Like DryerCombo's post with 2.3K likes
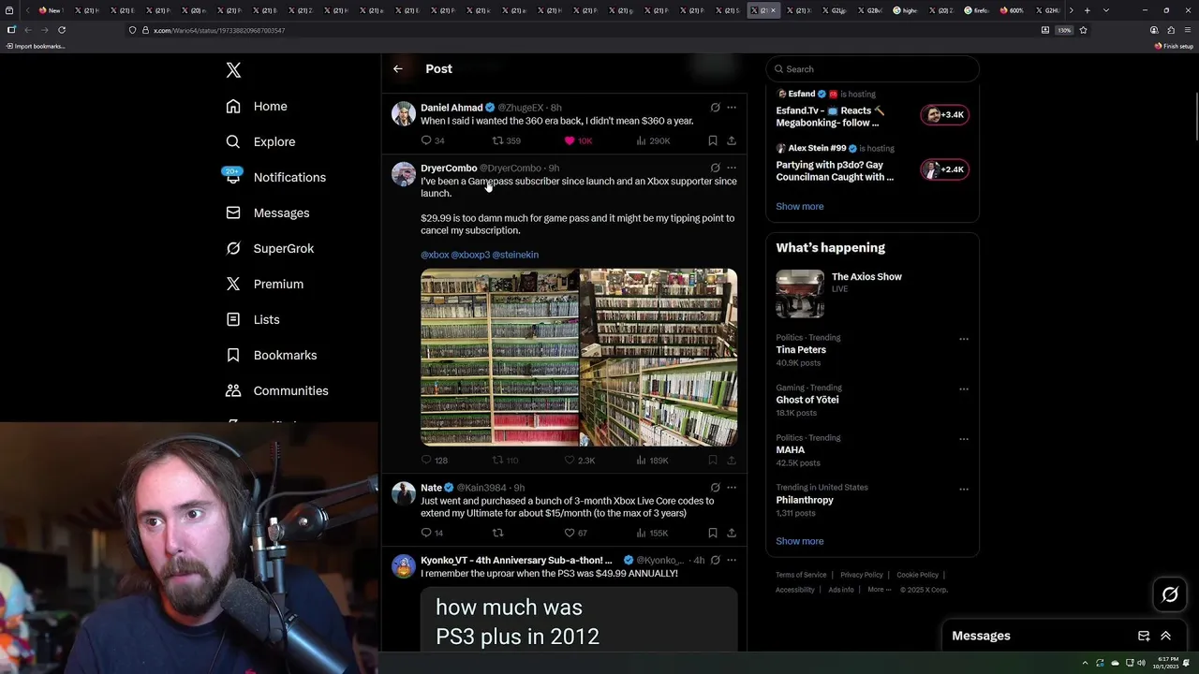 (x=579, y=461)
